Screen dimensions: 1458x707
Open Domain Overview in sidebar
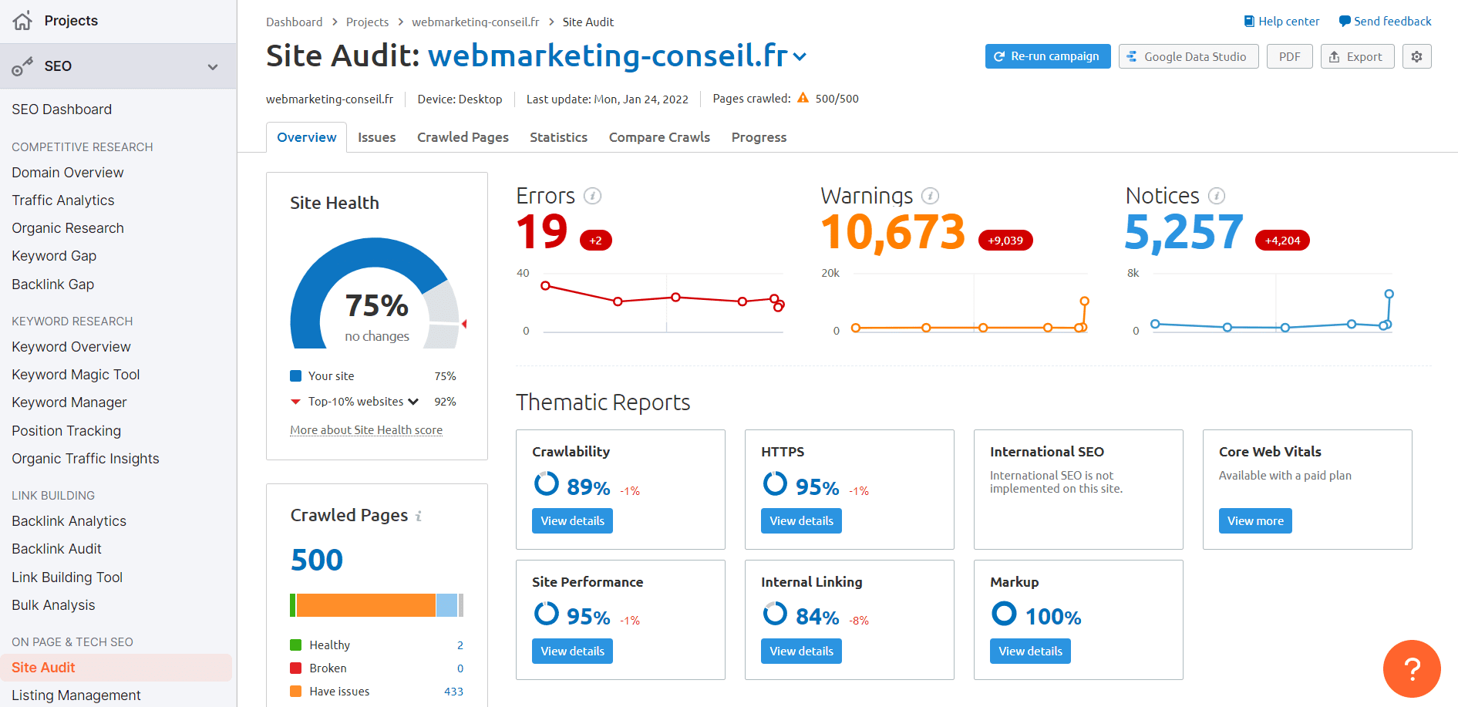point(68,173)
